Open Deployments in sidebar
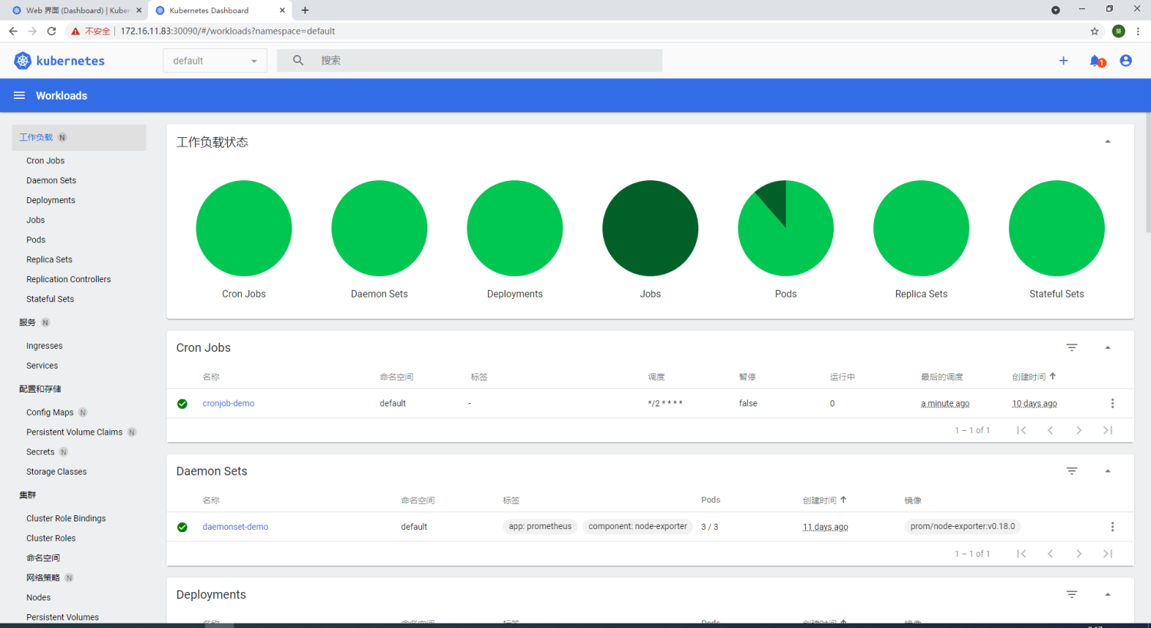This screenshot has height=628, width=1151. point(51,200)
